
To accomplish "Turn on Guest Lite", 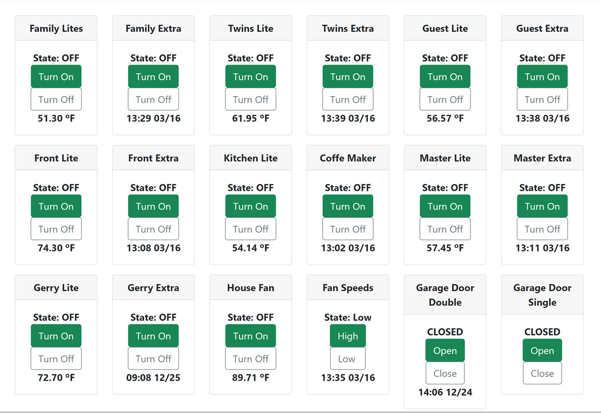I will (445, 76).
